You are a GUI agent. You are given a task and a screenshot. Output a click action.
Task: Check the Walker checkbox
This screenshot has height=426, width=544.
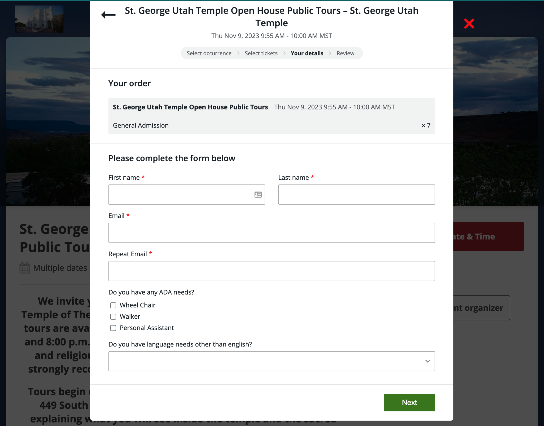tap(113, 317)
